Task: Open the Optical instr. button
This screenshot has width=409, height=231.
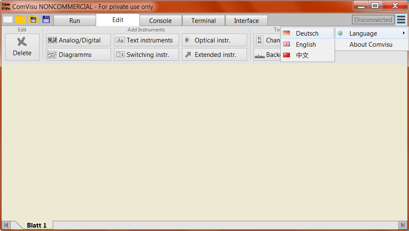Action: (x=214, y=40)
